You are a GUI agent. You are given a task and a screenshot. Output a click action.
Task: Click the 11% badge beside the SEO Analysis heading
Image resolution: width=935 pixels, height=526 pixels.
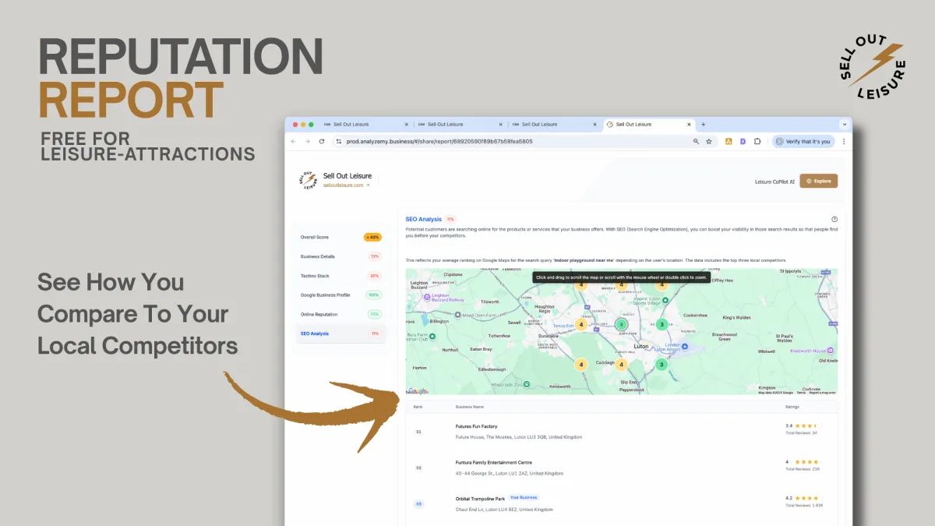pos(450,220)
